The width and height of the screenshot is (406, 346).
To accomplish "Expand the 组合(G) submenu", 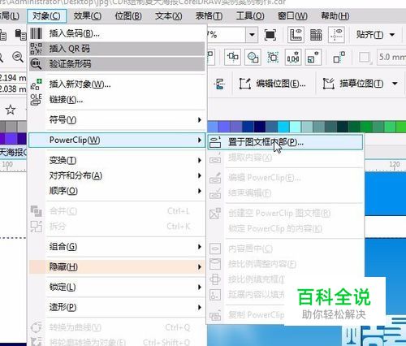I will (x=117, y=246).
